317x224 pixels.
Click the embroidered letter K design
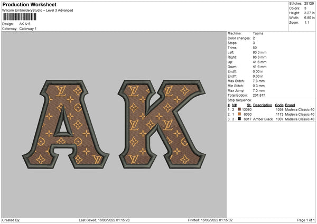tap(162, 124)
